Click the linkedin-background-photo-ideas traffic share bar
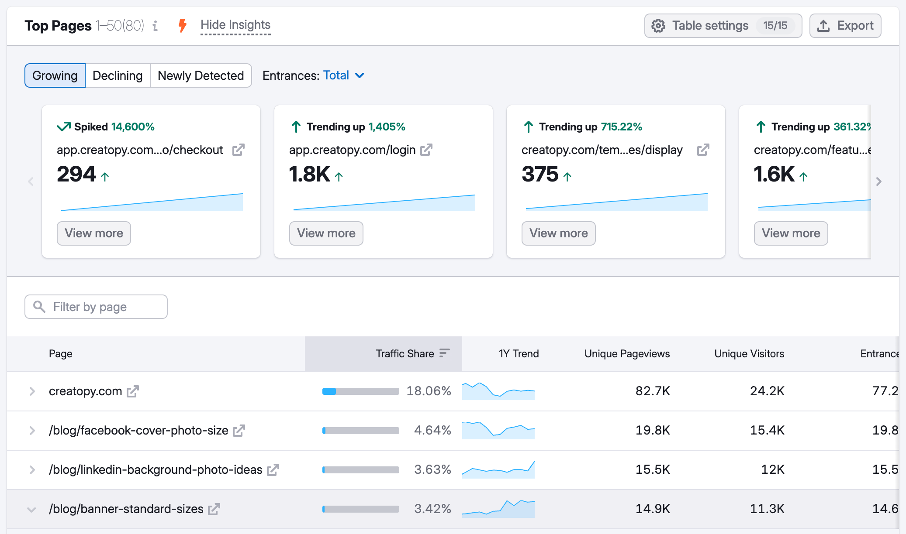 (x=361, y=470)
